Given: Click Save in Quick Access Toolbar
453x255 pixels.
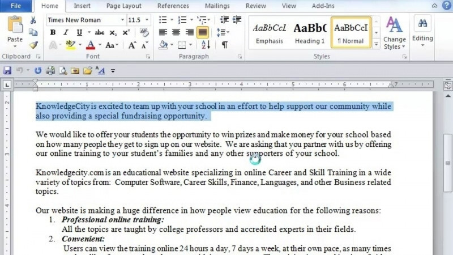Looking at the screenshot, I should pyautogui.click(x=7, y=70).
